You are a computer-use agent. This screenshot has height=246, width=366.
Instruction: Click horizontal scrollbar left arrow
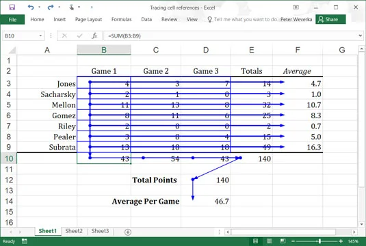click(x=228, y=232)
